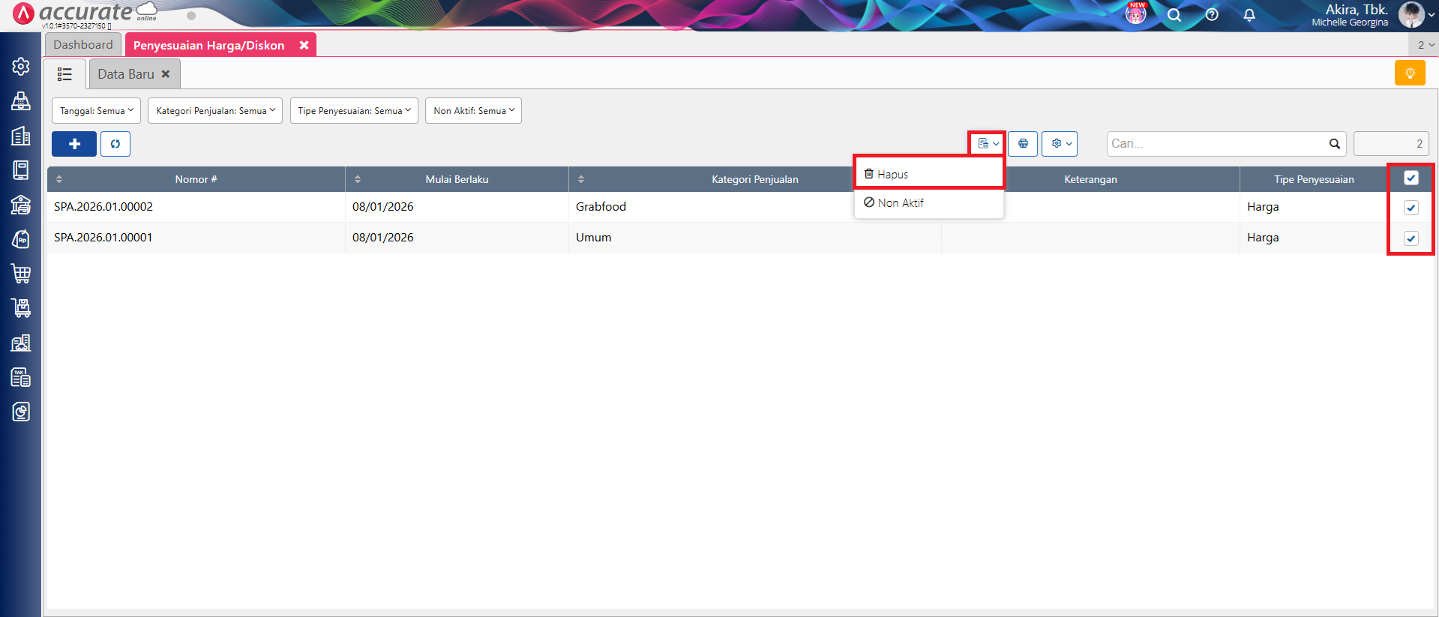This screenshot has width=1439, height=617.
Task: Open the Kategori Penjualan filter dropdown
Action: click(x=215, y=111)
